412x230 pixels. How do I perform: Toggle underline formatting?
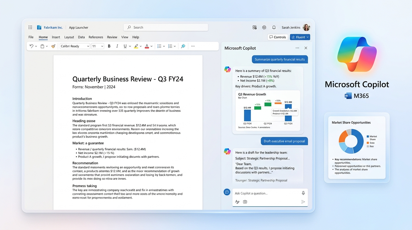(125, 46)
